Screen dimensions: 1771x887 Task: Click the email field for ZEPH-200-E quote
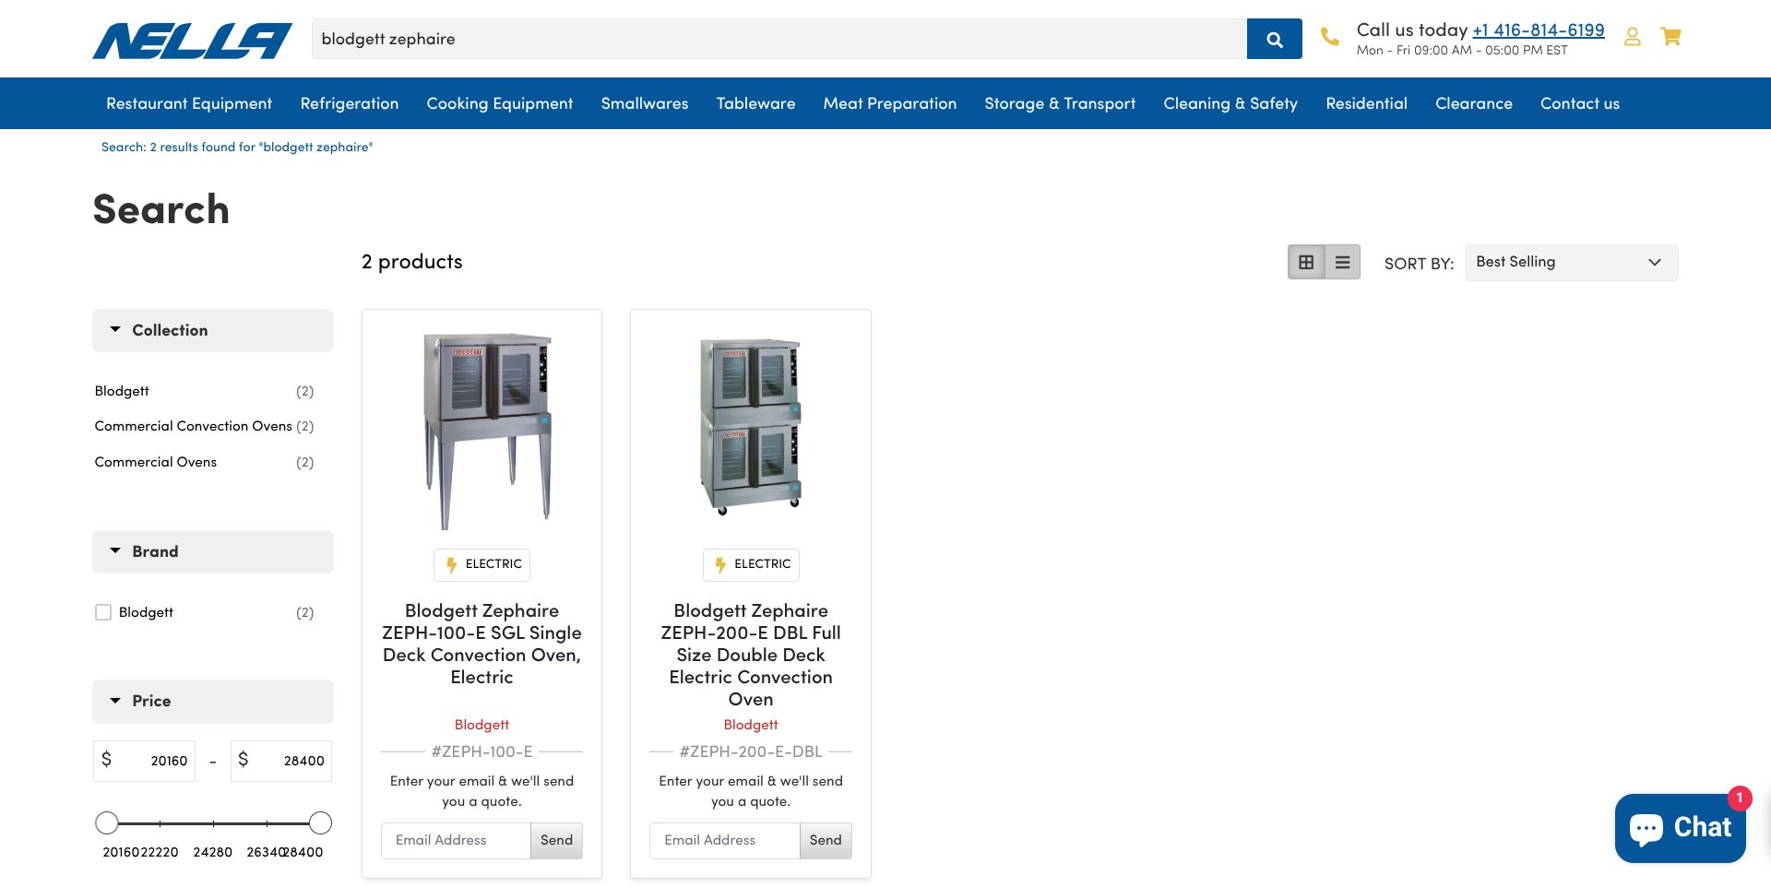(x=725, y=840)
